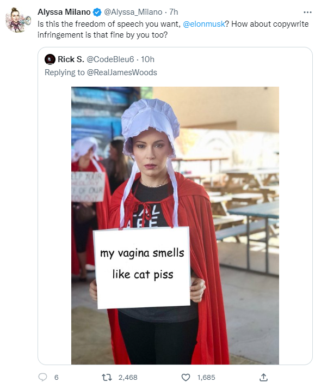This screenshot has width=315, height=388.
Task: Like the tweet with the heart icon
Action: (186, 377)
